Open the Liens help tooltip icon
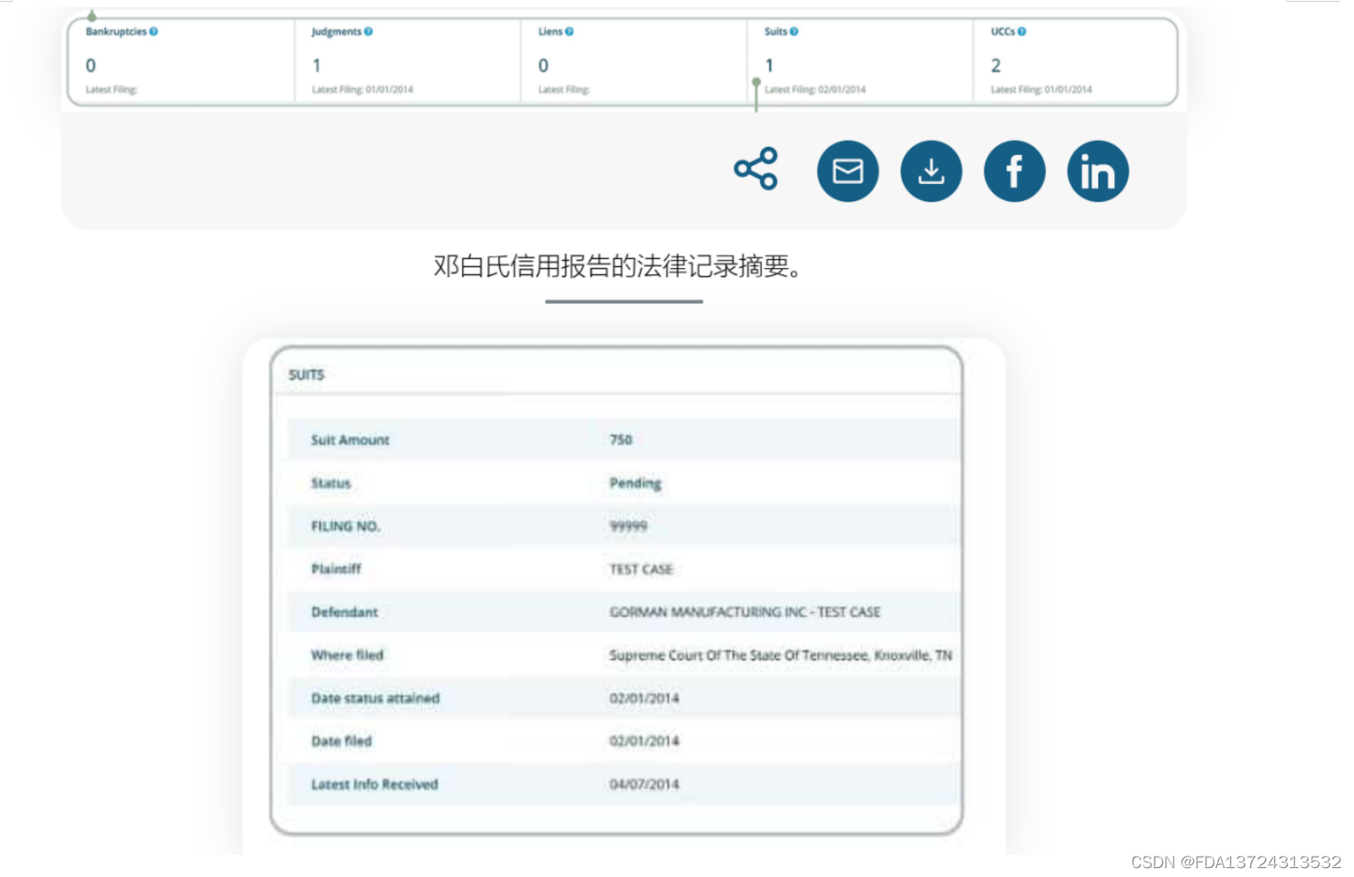The width and height of the screenshot is (1354, 877). tap(570, 31)
